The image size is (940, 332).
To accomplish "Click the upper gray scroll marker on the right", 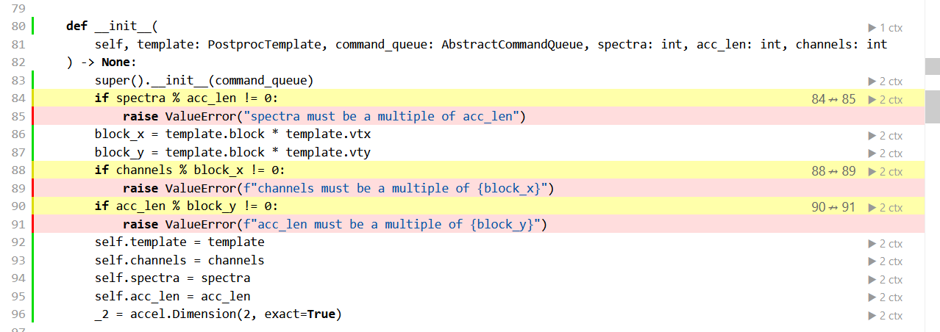I will (x=933, y=66).
